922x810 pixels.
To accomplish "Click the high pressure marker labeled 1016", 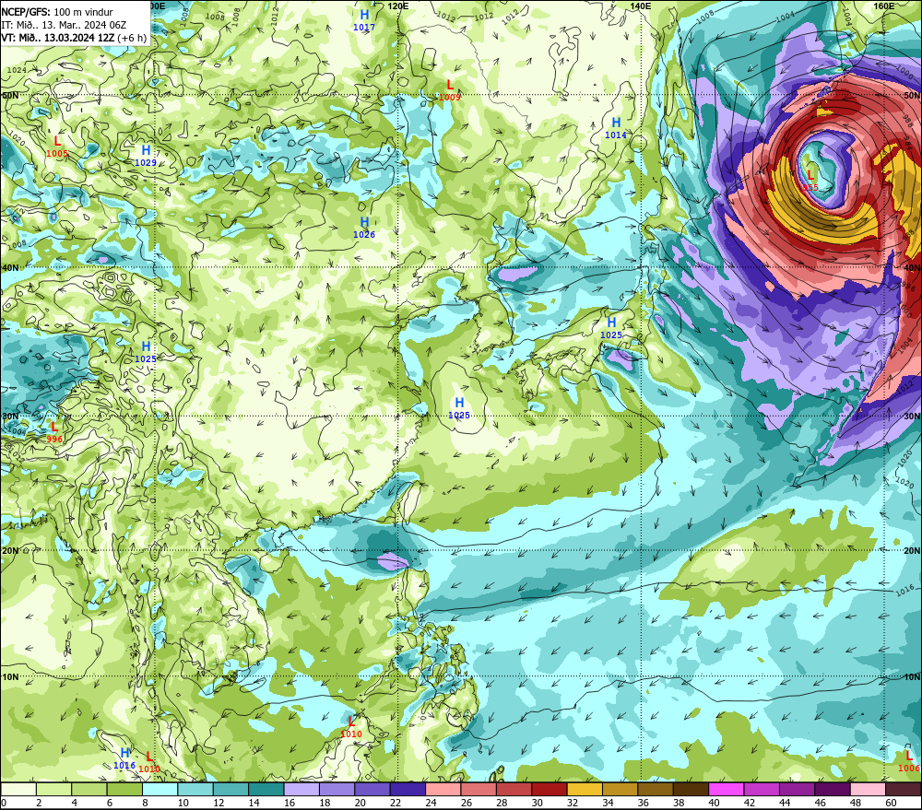I will pos(124,758).
